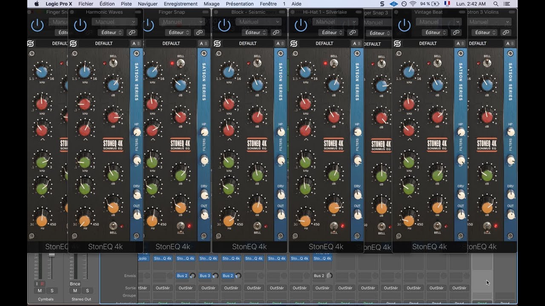Click the Bus 3 send level knob

point(215,276)
